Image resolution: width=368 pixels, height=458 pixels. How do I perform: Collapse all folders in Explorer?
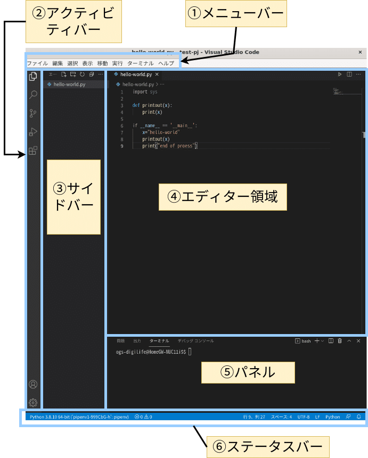pos(92,74)
